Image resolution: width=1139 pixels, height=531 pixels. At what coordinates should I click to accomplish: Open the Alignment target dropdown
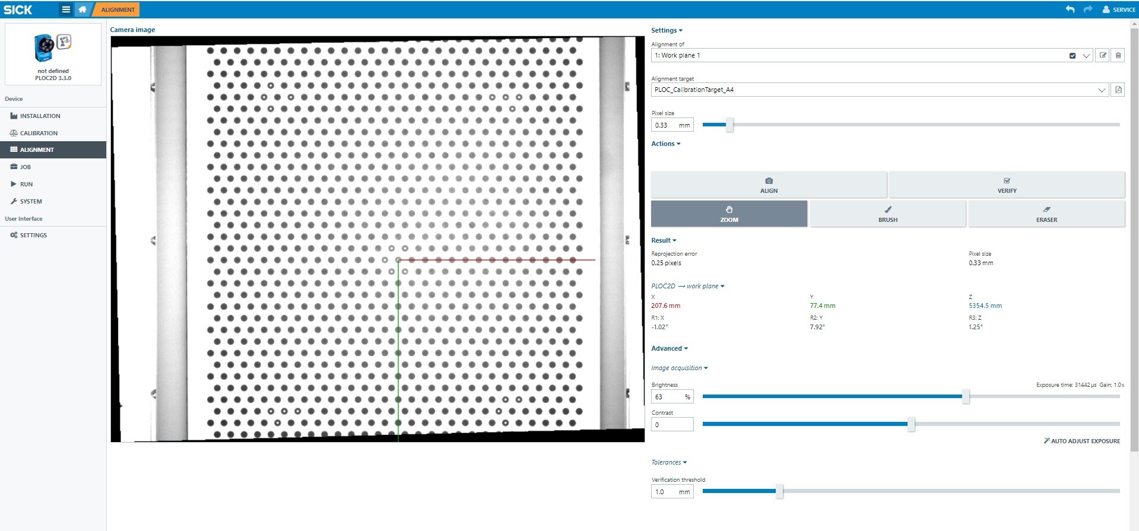tap(1101, 90)
